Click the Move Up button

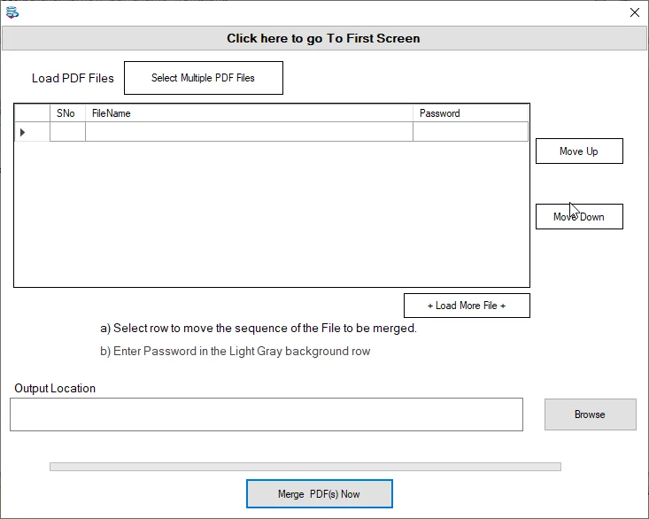[x=579, y=151]
